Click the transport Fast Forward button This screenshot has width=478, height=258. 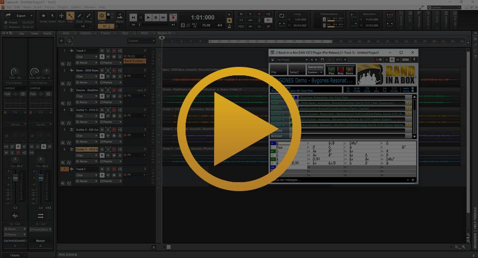pos(163,17)
